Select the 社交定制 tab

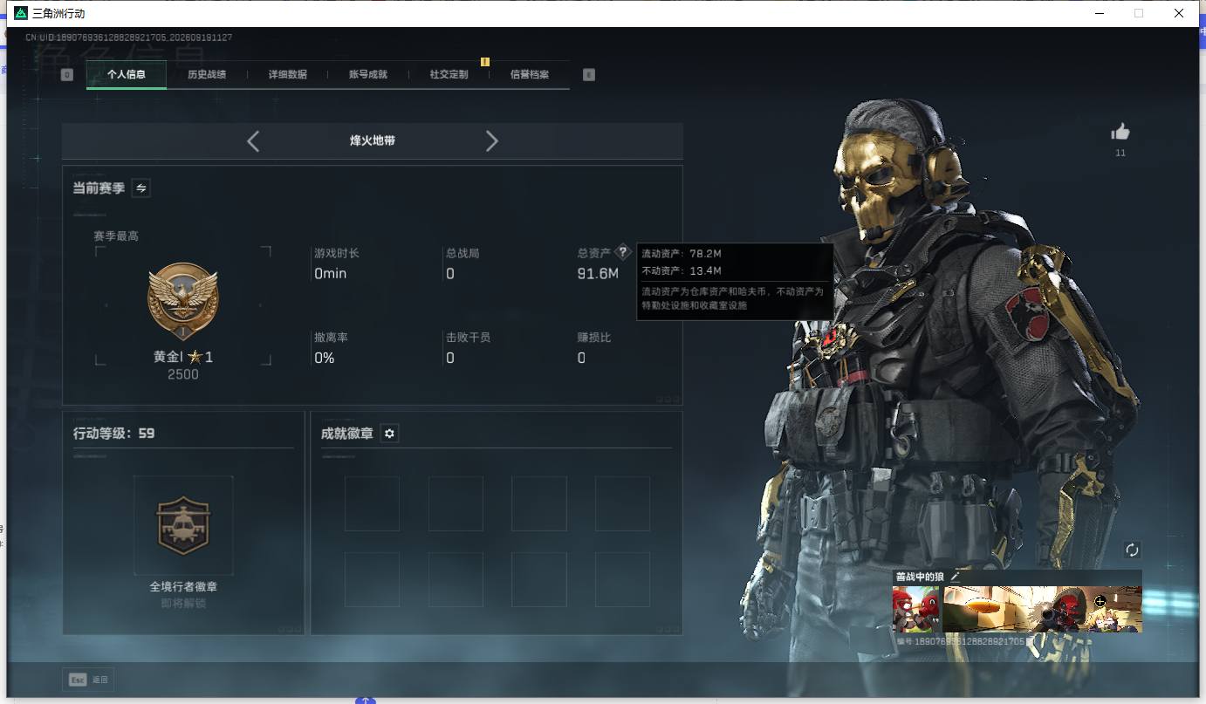(x=449, y=75)
